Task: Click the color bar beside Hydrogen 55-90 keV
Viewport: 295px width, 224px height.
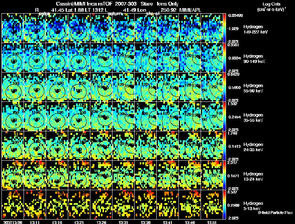Action: click(x=224, y=87)
